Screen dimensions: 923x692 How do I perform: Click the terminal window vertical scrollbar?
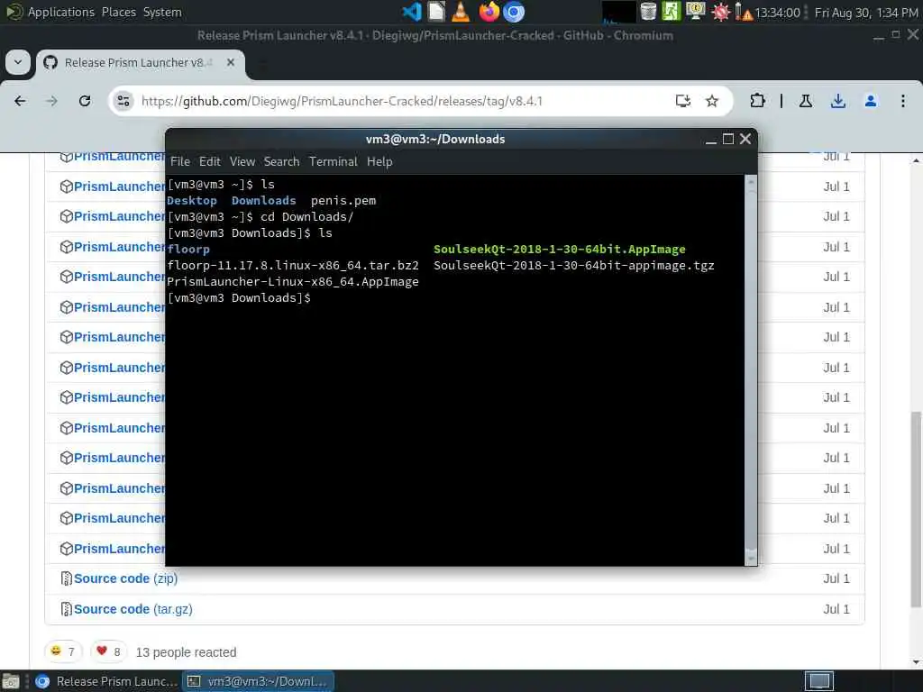point(751,369)
